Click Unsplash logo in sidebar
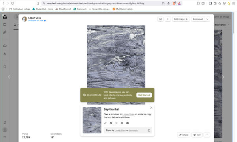 point(5,17)
